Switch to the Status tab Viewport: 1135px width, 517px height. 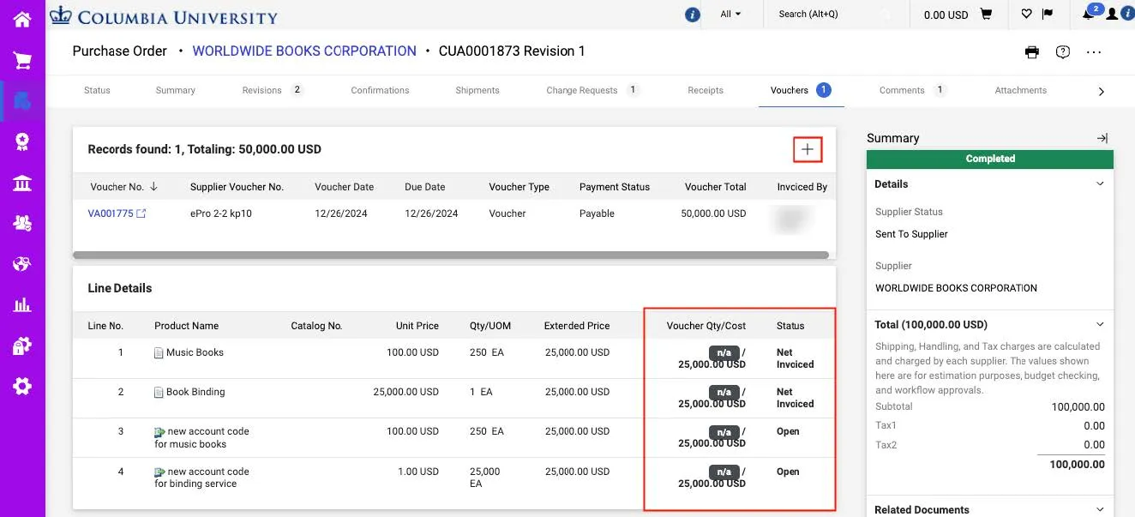pos(97,90)
